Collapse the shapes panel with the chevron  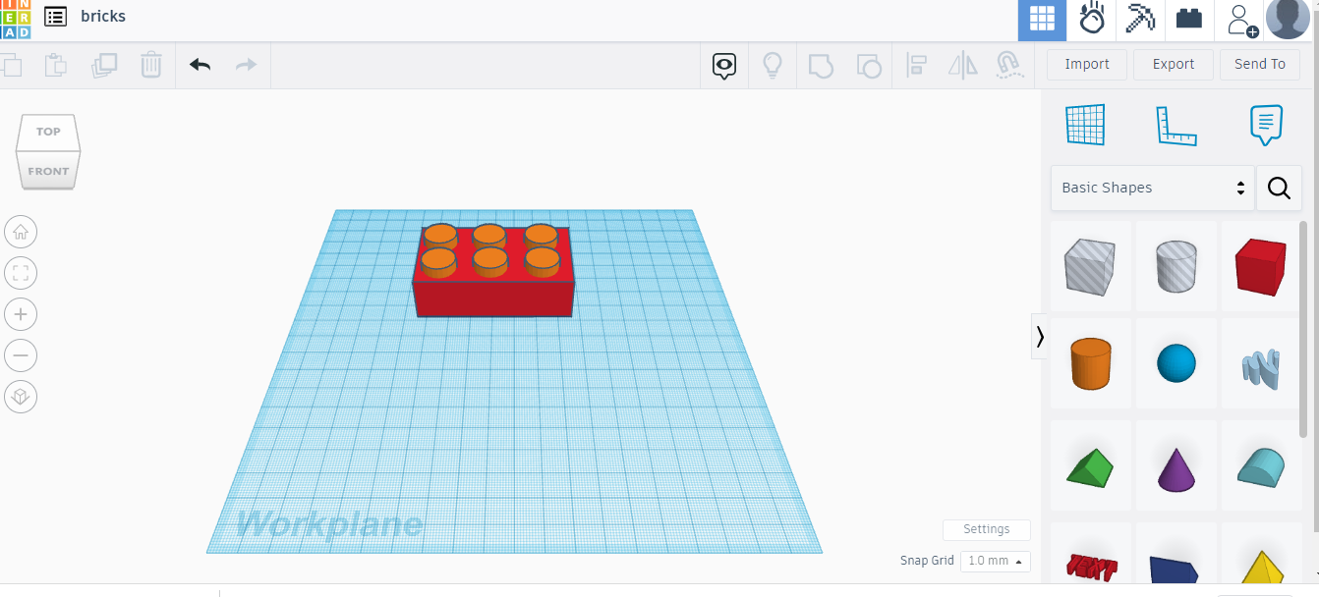(x=1039, y=337)
